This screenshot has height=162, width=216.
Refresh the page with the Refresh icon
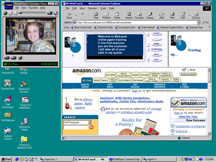(x=106, y=15)
